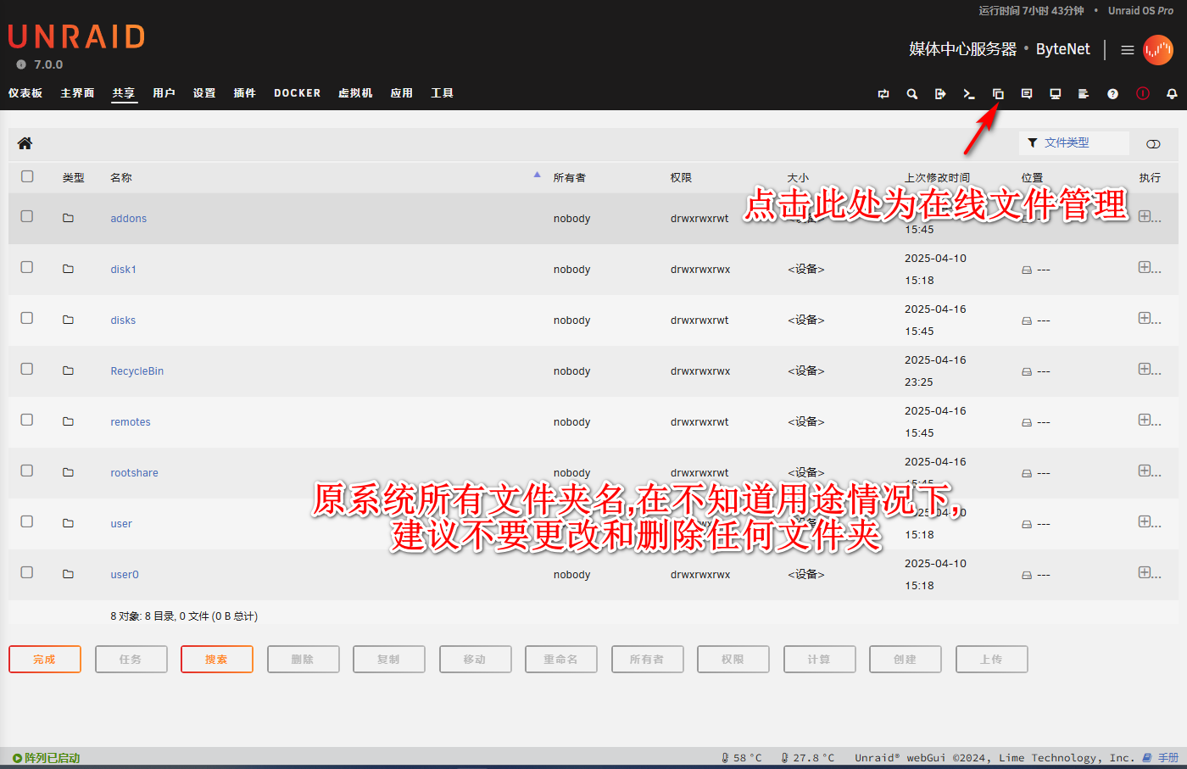Click the 搜索 search button

point(216,659)
